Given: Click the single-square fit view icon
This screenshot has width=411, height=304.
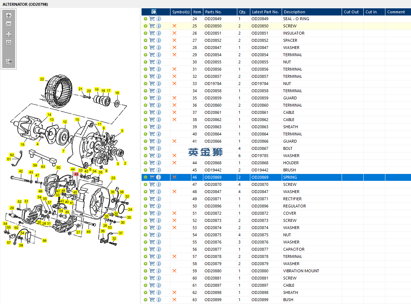Looking at the screenshot, I should click(9, 43).
